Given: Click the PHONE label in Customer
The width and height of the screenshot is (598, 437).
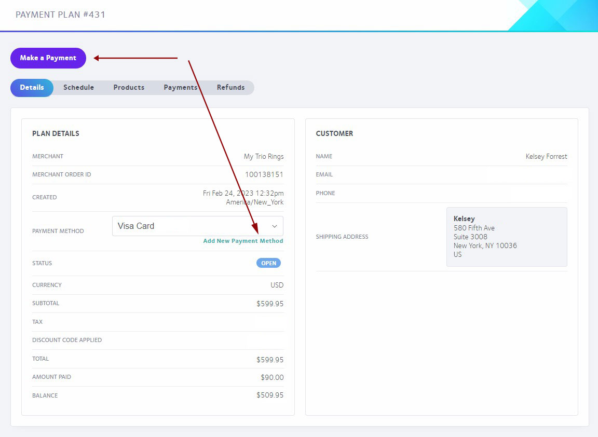Looking at the screenshot, I should click(325, 194).
